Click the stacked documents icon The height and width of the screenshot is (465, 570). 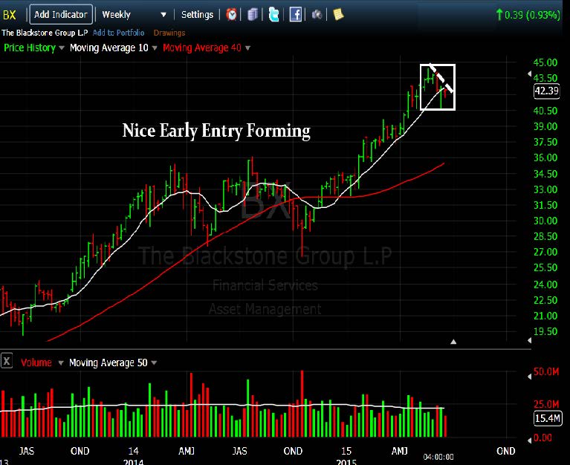[x=253, y=15]
